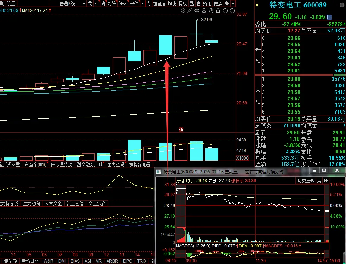Click the 陆 connect badge next to percentage

coord(329,17)
